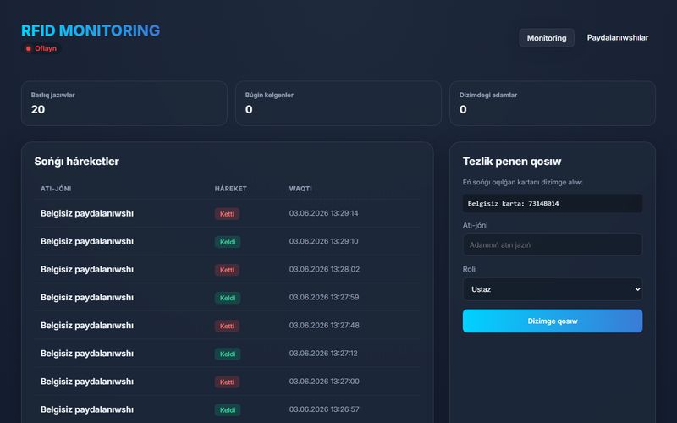
Task: Click timestamp 03.06.2026 13:27:00
Action: (x=324, y=382)
